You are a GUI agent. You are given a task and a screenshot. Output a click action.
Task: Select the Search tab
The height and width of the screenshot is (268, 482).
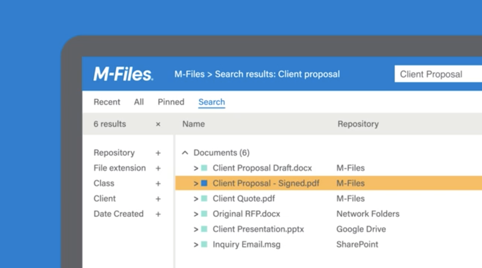(x=212, y=102)
